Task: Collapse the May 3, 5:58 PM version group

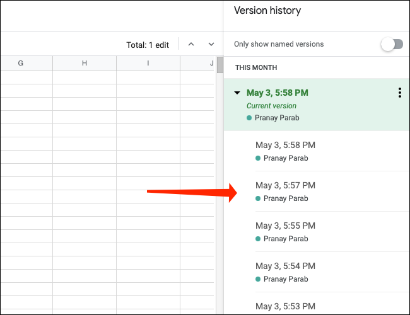Action: (237, 93)
